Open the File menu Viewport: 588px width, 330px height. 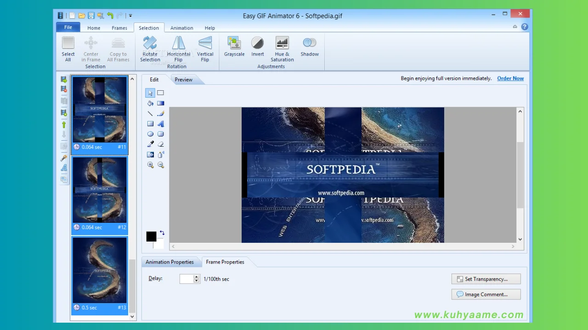coord(68,27)
